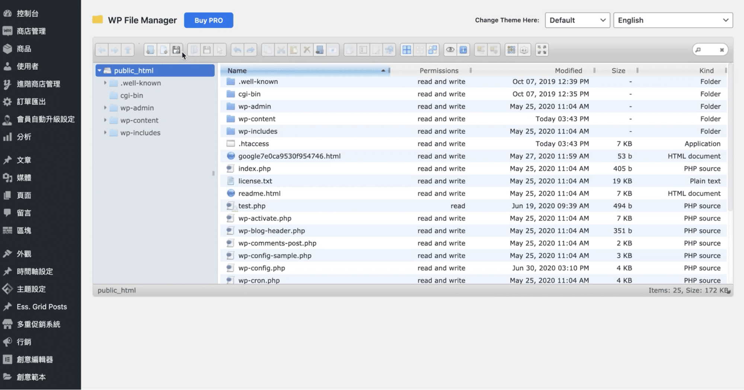Click the Select all toolbar icon
744x390 pixels.
click(x=407, y=50)
